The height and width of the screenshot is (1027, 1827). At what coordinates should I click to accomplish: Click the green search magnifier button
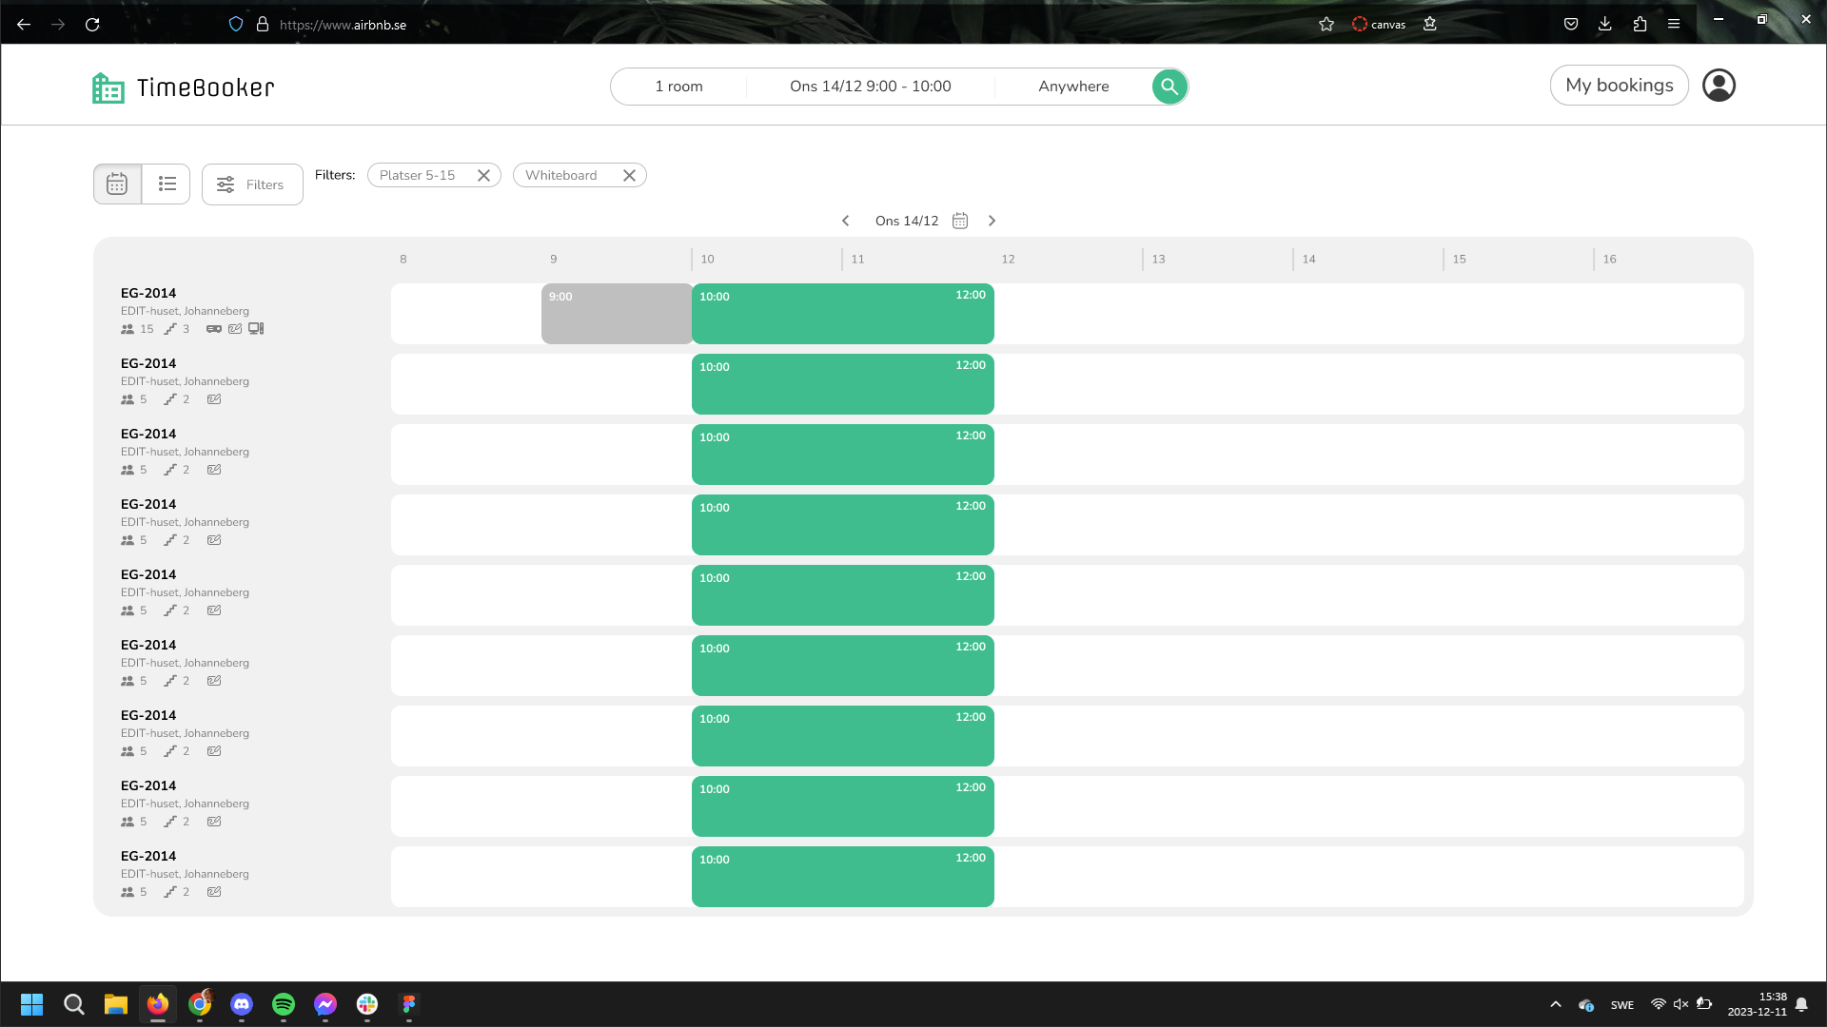(x=1169, y=87)
